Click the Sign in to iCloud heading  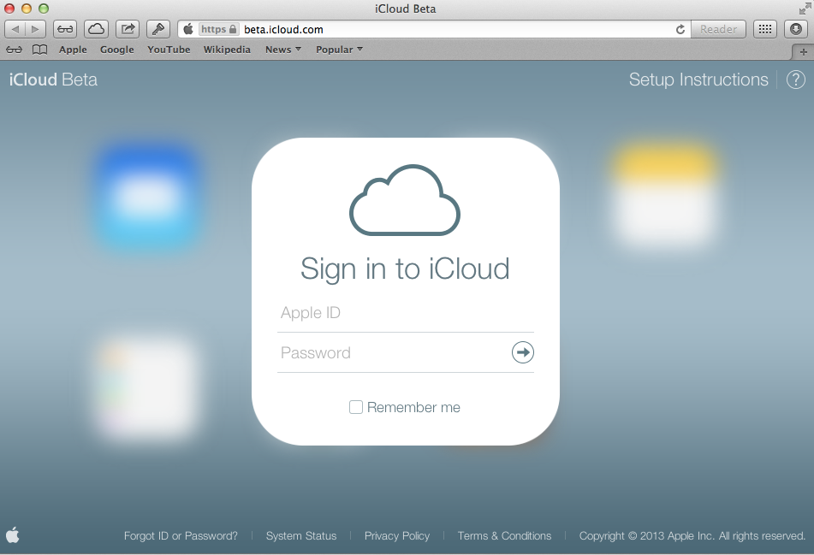tap(405, 269)
